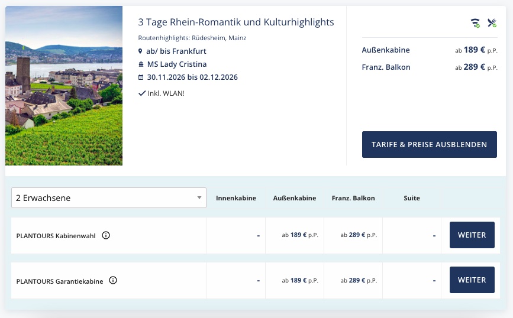This screenshot has width=513, height=318.
Task: Click the calendar icon beside the travel dates
Action: pyautogui.click(x=141, y=77)
